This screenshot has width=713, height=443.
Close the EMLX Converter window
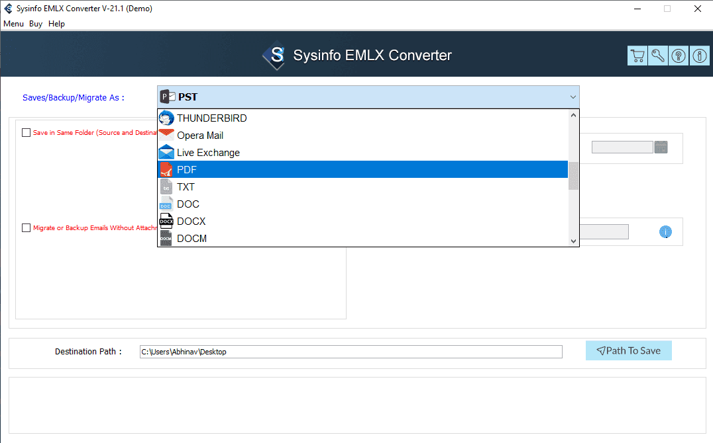pos(698,9)
